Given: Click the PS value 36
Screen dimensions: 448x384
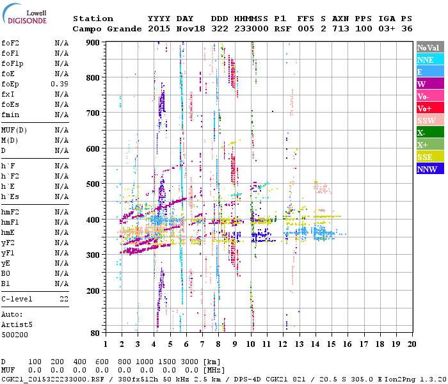Looking at the screenshot, I should point(407,29).
